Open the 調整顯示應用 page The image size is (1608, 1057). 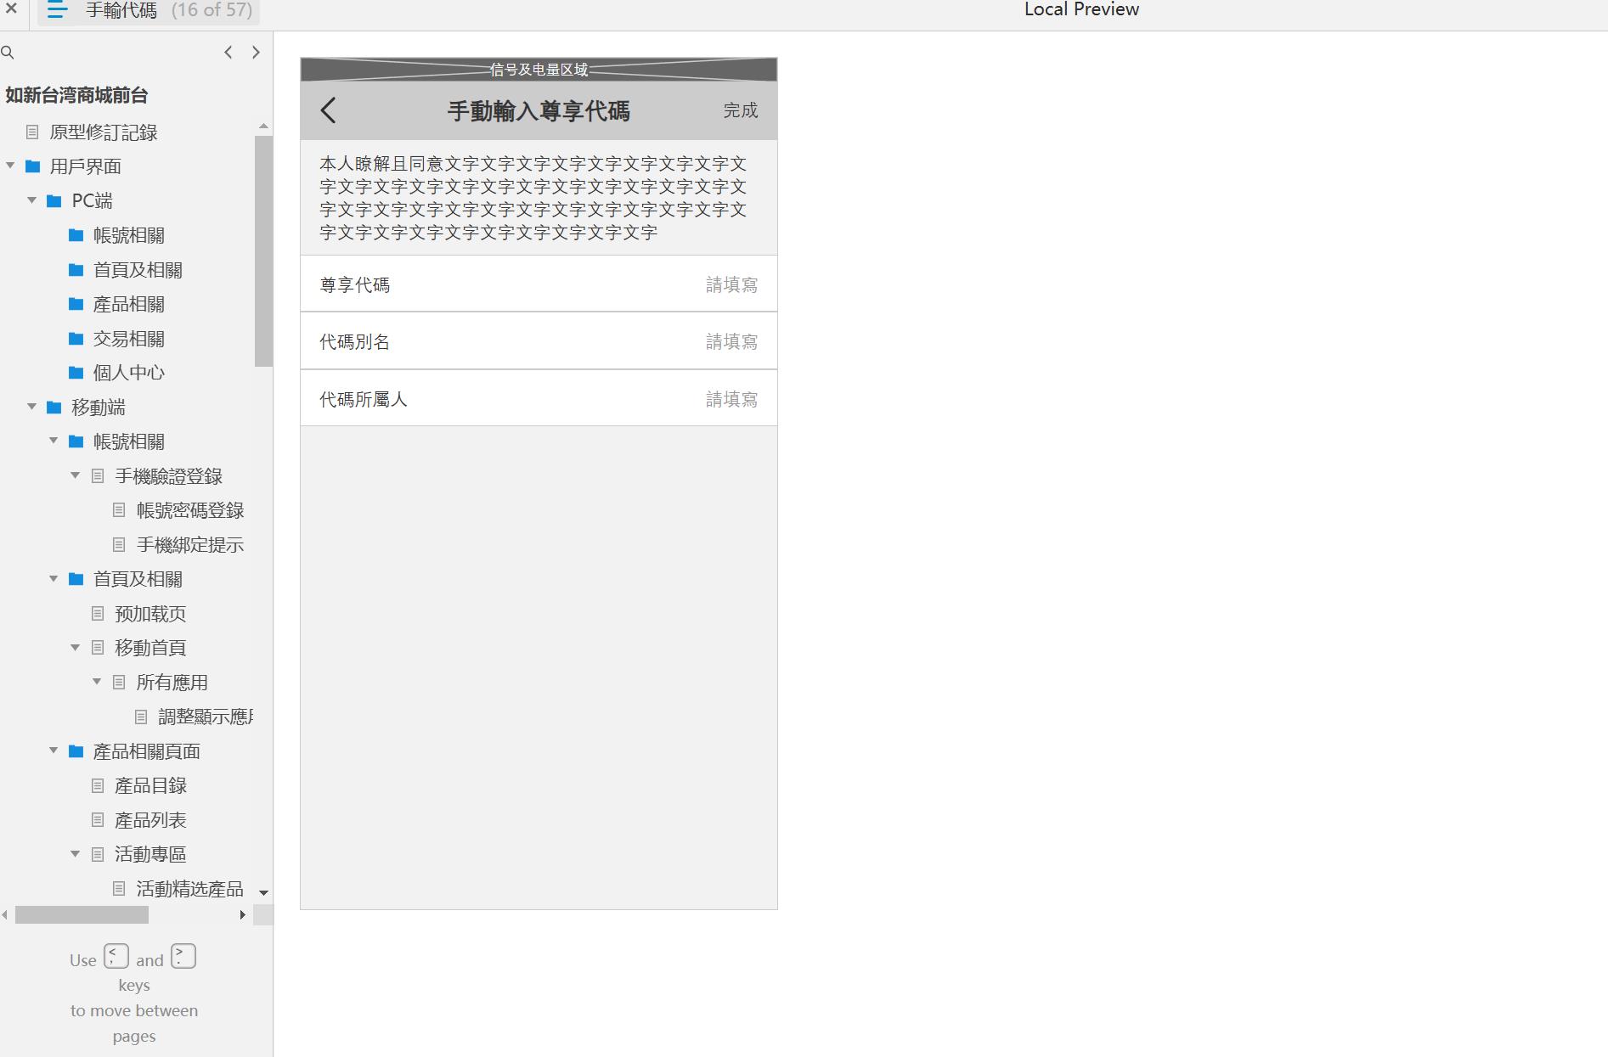(206, 717)
